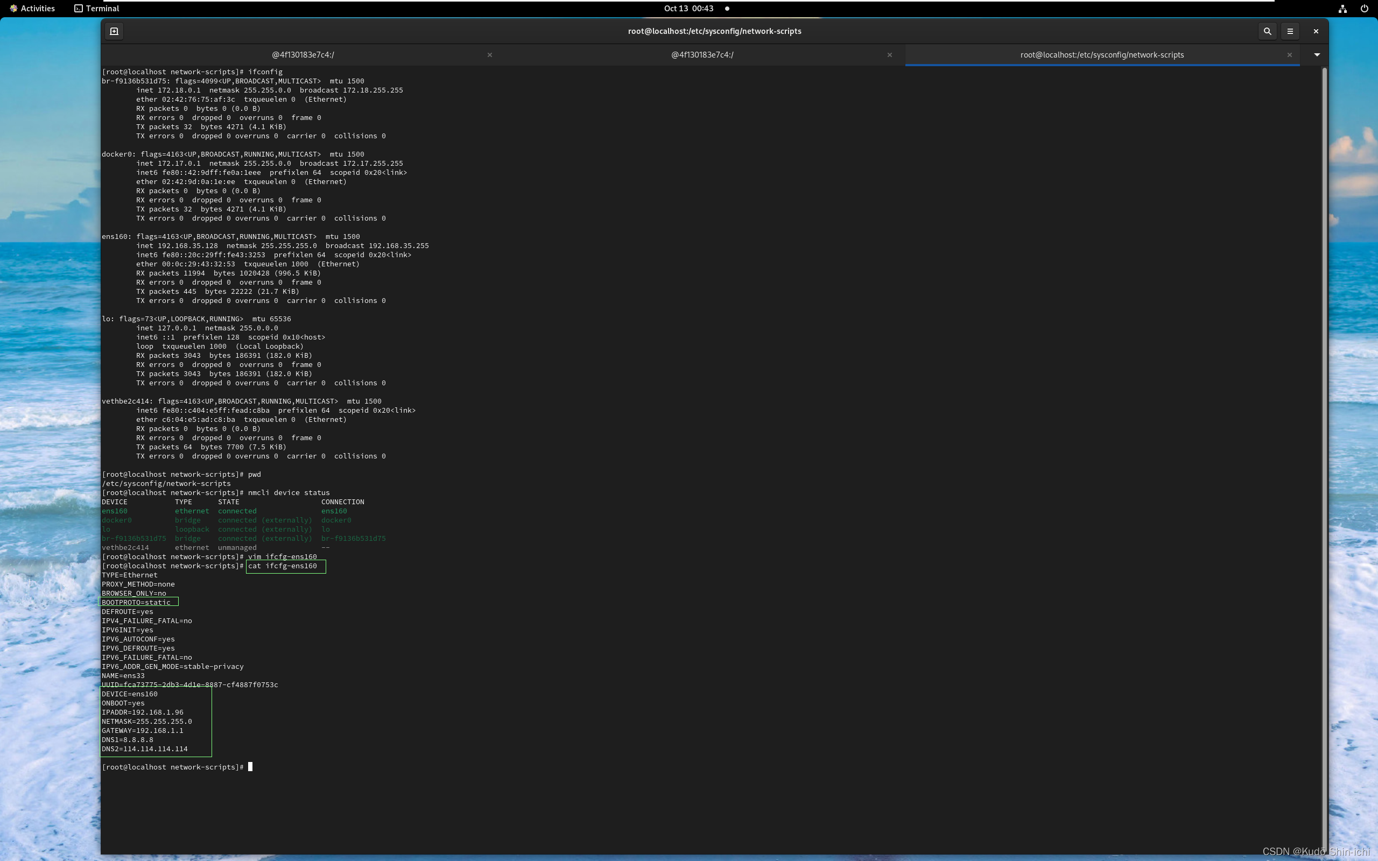Image resolution: width=1378 pixels, height=861 pixels.
Task: Click the 'lo: flags=73' header line
Action: 196,319
